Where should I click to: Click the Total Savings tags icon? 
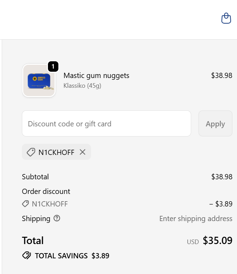[x=26, y=256]
